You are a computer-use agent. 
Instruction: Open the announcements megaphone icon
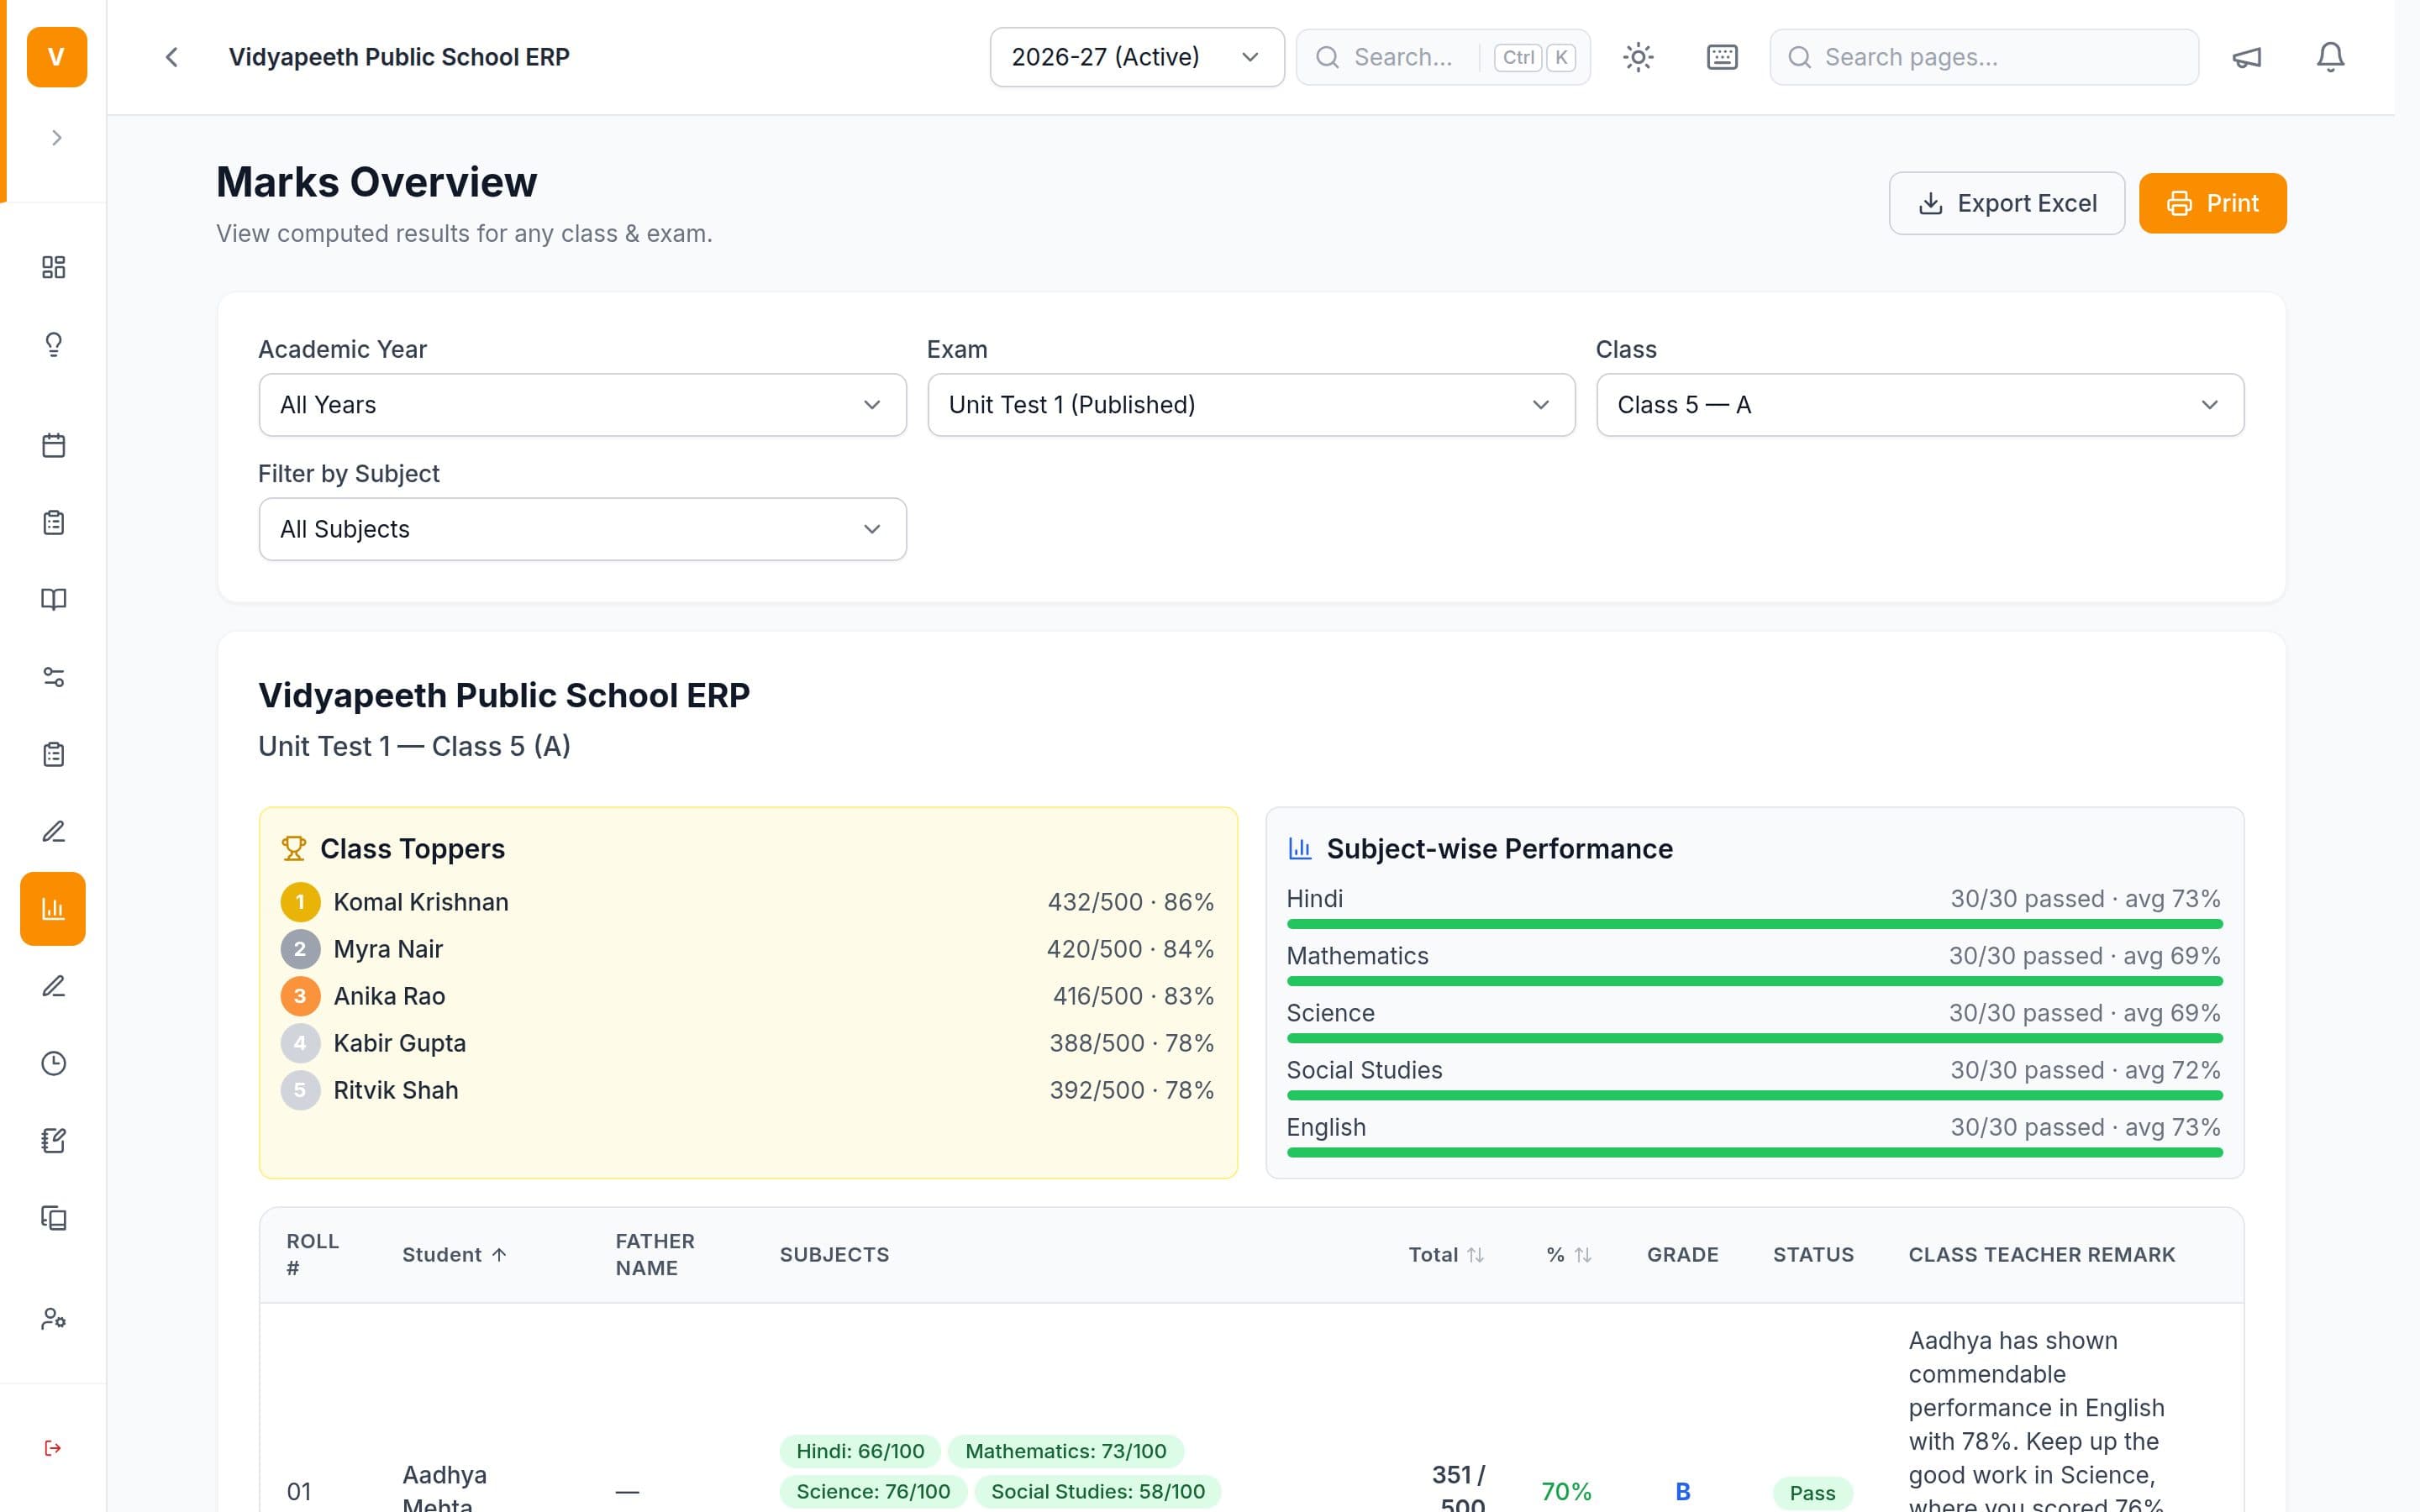[2247, 57]
